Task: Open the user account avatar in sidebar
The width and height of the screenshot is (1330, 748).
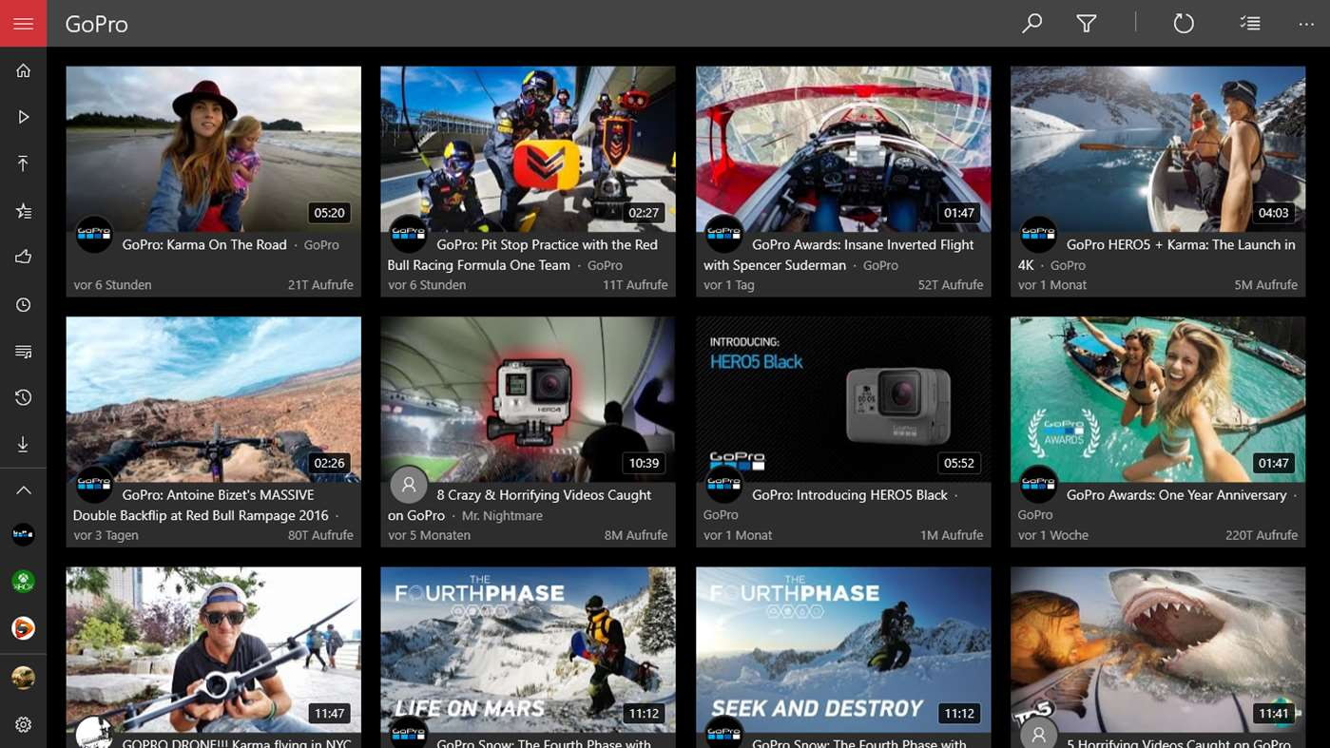Action: 23,678
